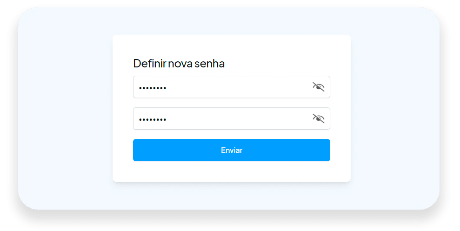Focus the second password confirmation field
460x231 pixels.
coord(232,119)
